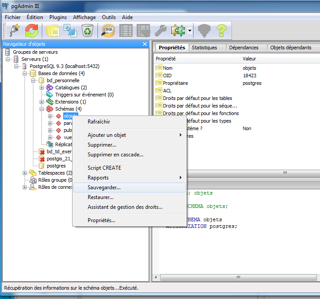
Task: Expand the Tablespaces (2) node
Action: (x=24, y=173)
